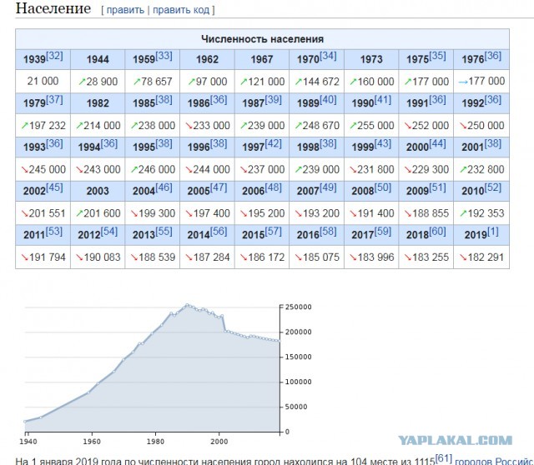Select the 21 000 population cell

click(x=43, y=82)
